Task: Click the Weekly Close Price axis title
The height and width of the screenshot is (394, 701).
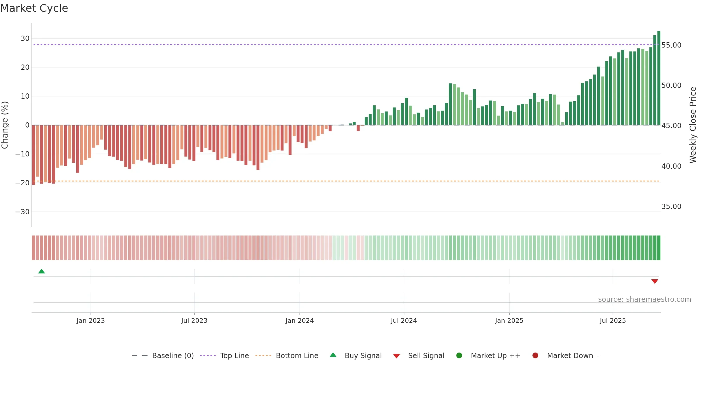Action: pos(693,125)
